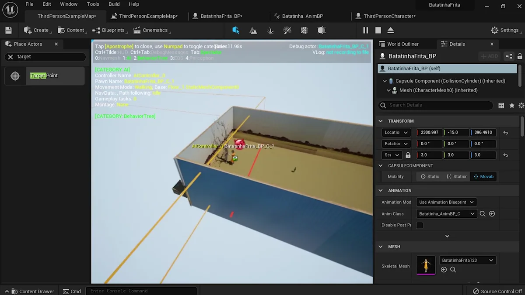Screen dimensions: 525x295
Task: Switch to Foliage mode icon
Action: [x=270, y=30]
